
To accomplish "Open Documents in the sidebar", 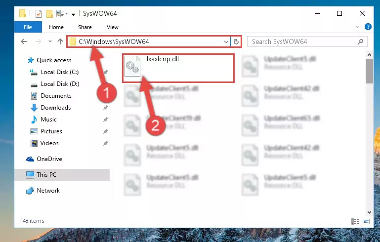I will click(x=56, y=96).
